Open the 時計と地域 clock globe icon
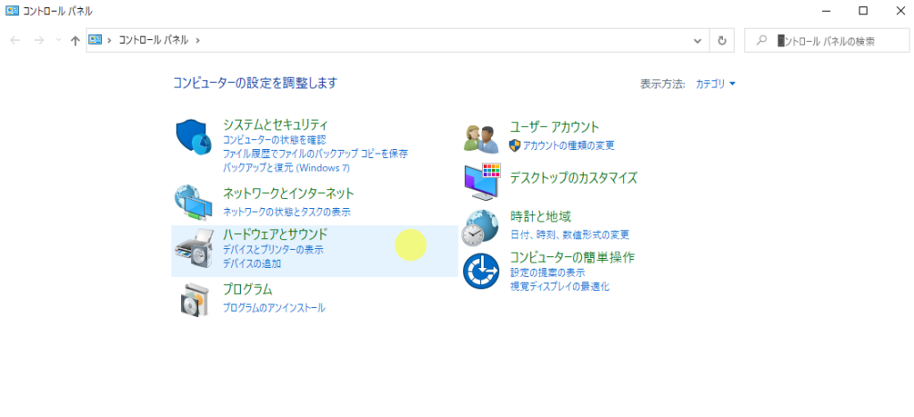This screenshot has width=914, height=417. coord(480,228)
